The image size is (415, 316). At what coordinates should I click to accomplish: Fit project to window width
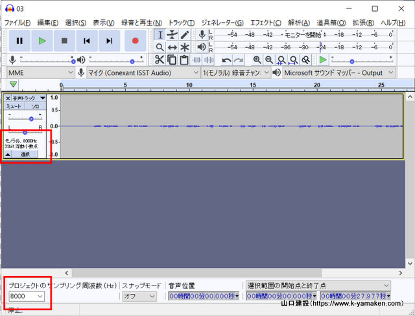(293, 60)
